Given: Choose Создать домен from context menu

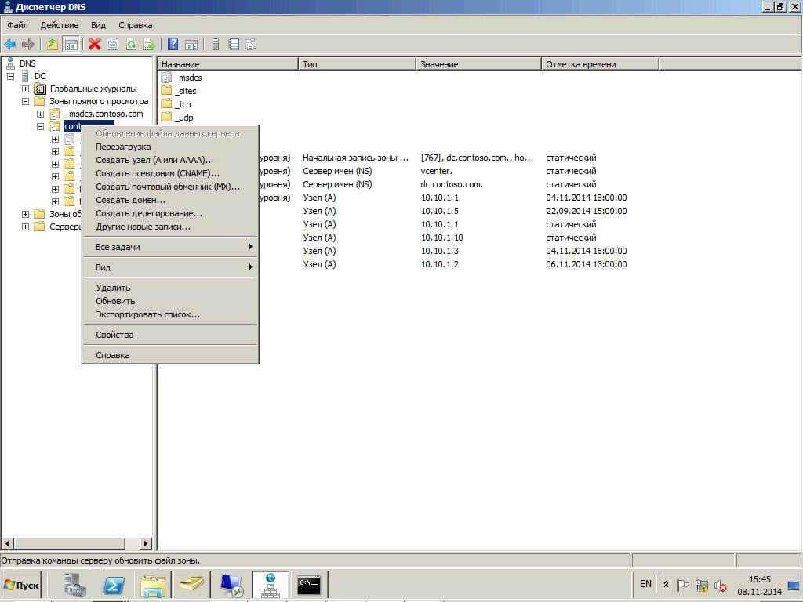Looking at the screenshot, I should 170,200.
